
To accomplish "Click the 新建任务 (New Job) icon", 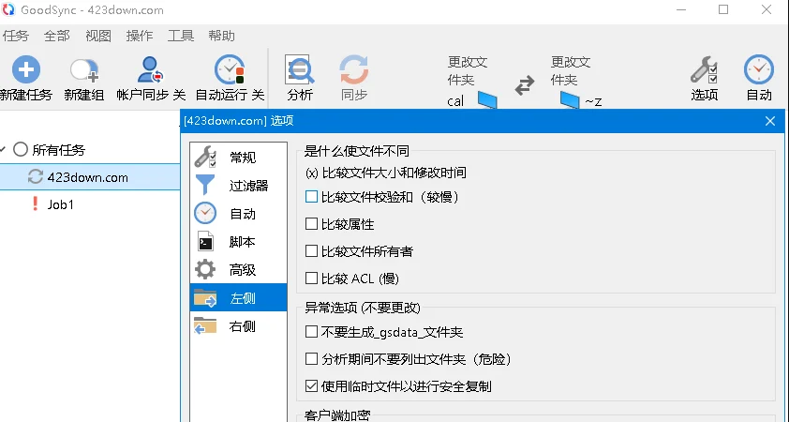I will click(x=25, y=70).
